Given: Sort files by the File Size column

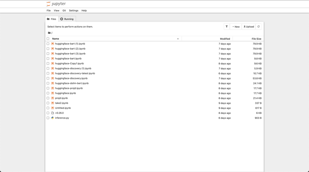Looking at the screenshot, I should click(x=256, y=39).
